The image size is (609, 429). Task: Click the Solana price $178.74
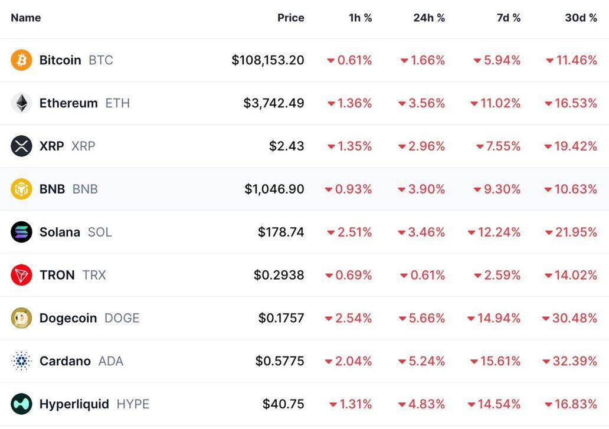point(281,232)
